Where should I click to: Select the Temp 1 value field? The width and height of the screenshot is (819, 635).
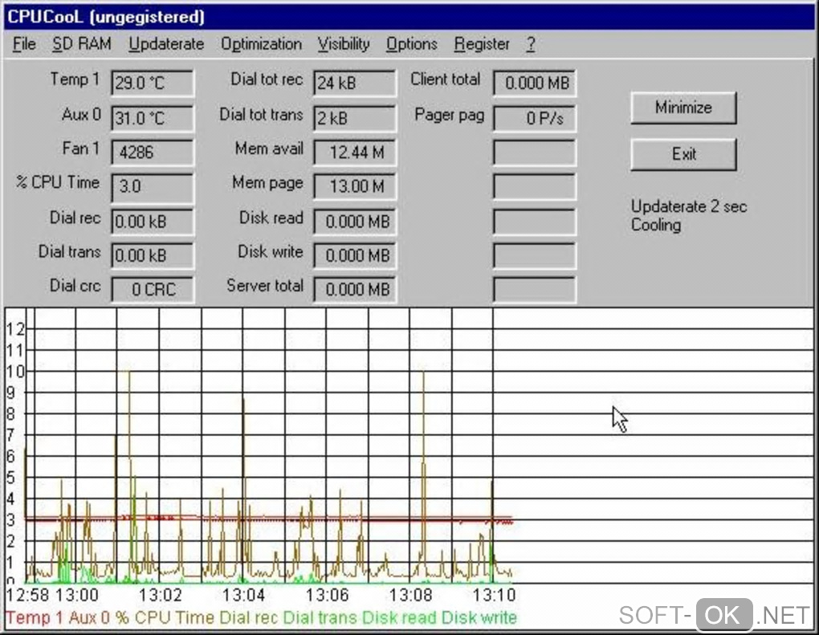tap(152, 83)
